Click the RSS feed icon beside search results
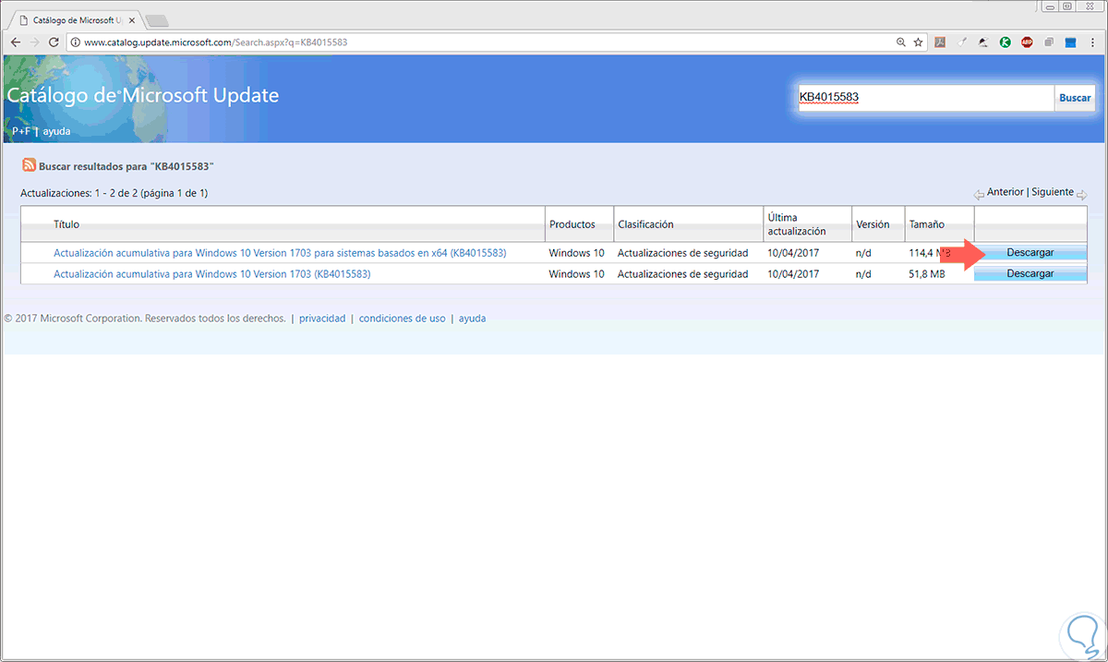This screenshot has width=1108, height=662. tap(30, 165)
